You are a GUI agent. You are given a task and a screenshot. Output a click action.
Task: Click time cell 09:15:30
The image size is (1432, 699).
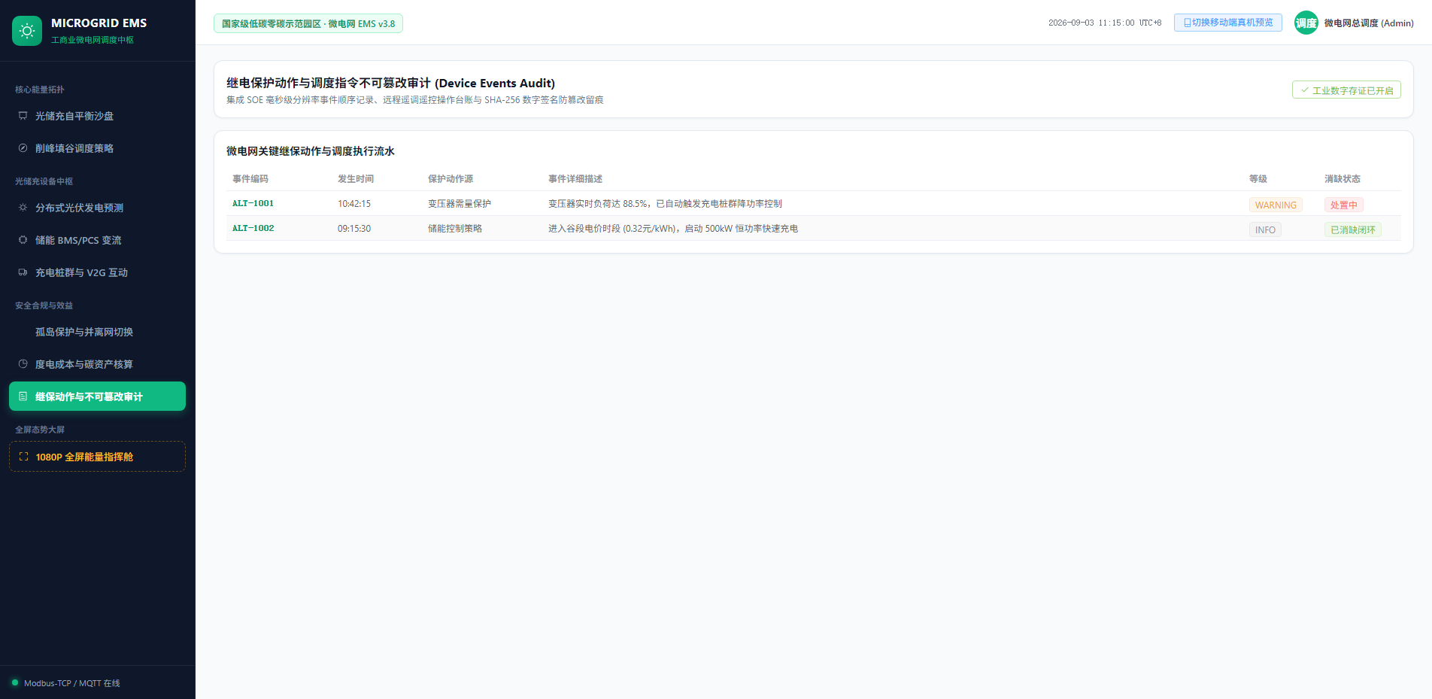click(x=354, y=228)
